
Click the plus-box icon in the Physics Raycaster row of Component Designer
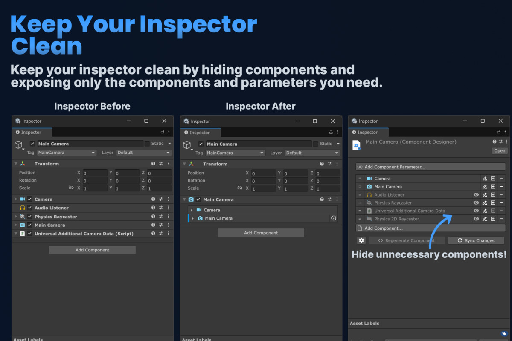pos(493,203)
